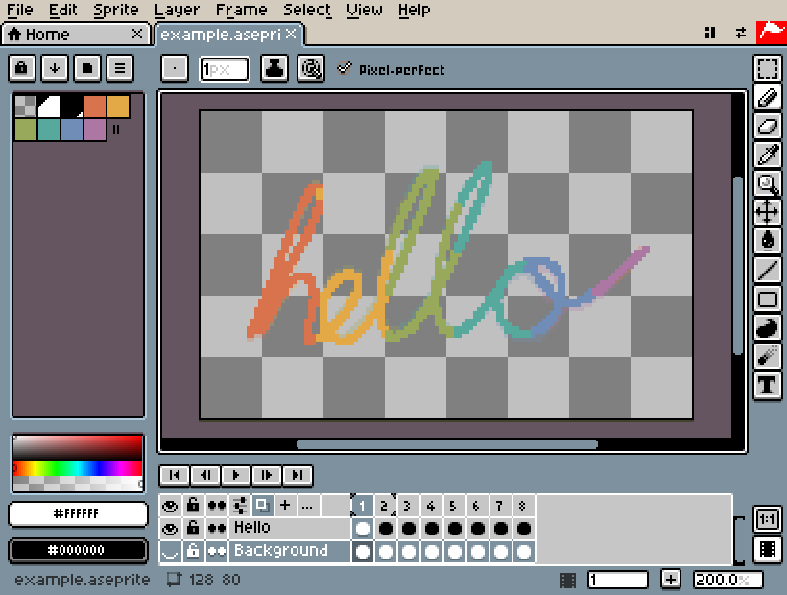Go to next frame button
Image resolution: width=787 pixels, height=595 pixels.
click(267, 475)
